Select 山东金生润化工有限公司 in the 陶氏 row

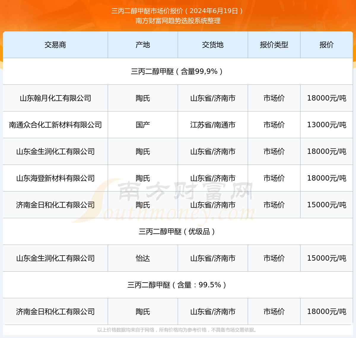[x=55, y=152]
